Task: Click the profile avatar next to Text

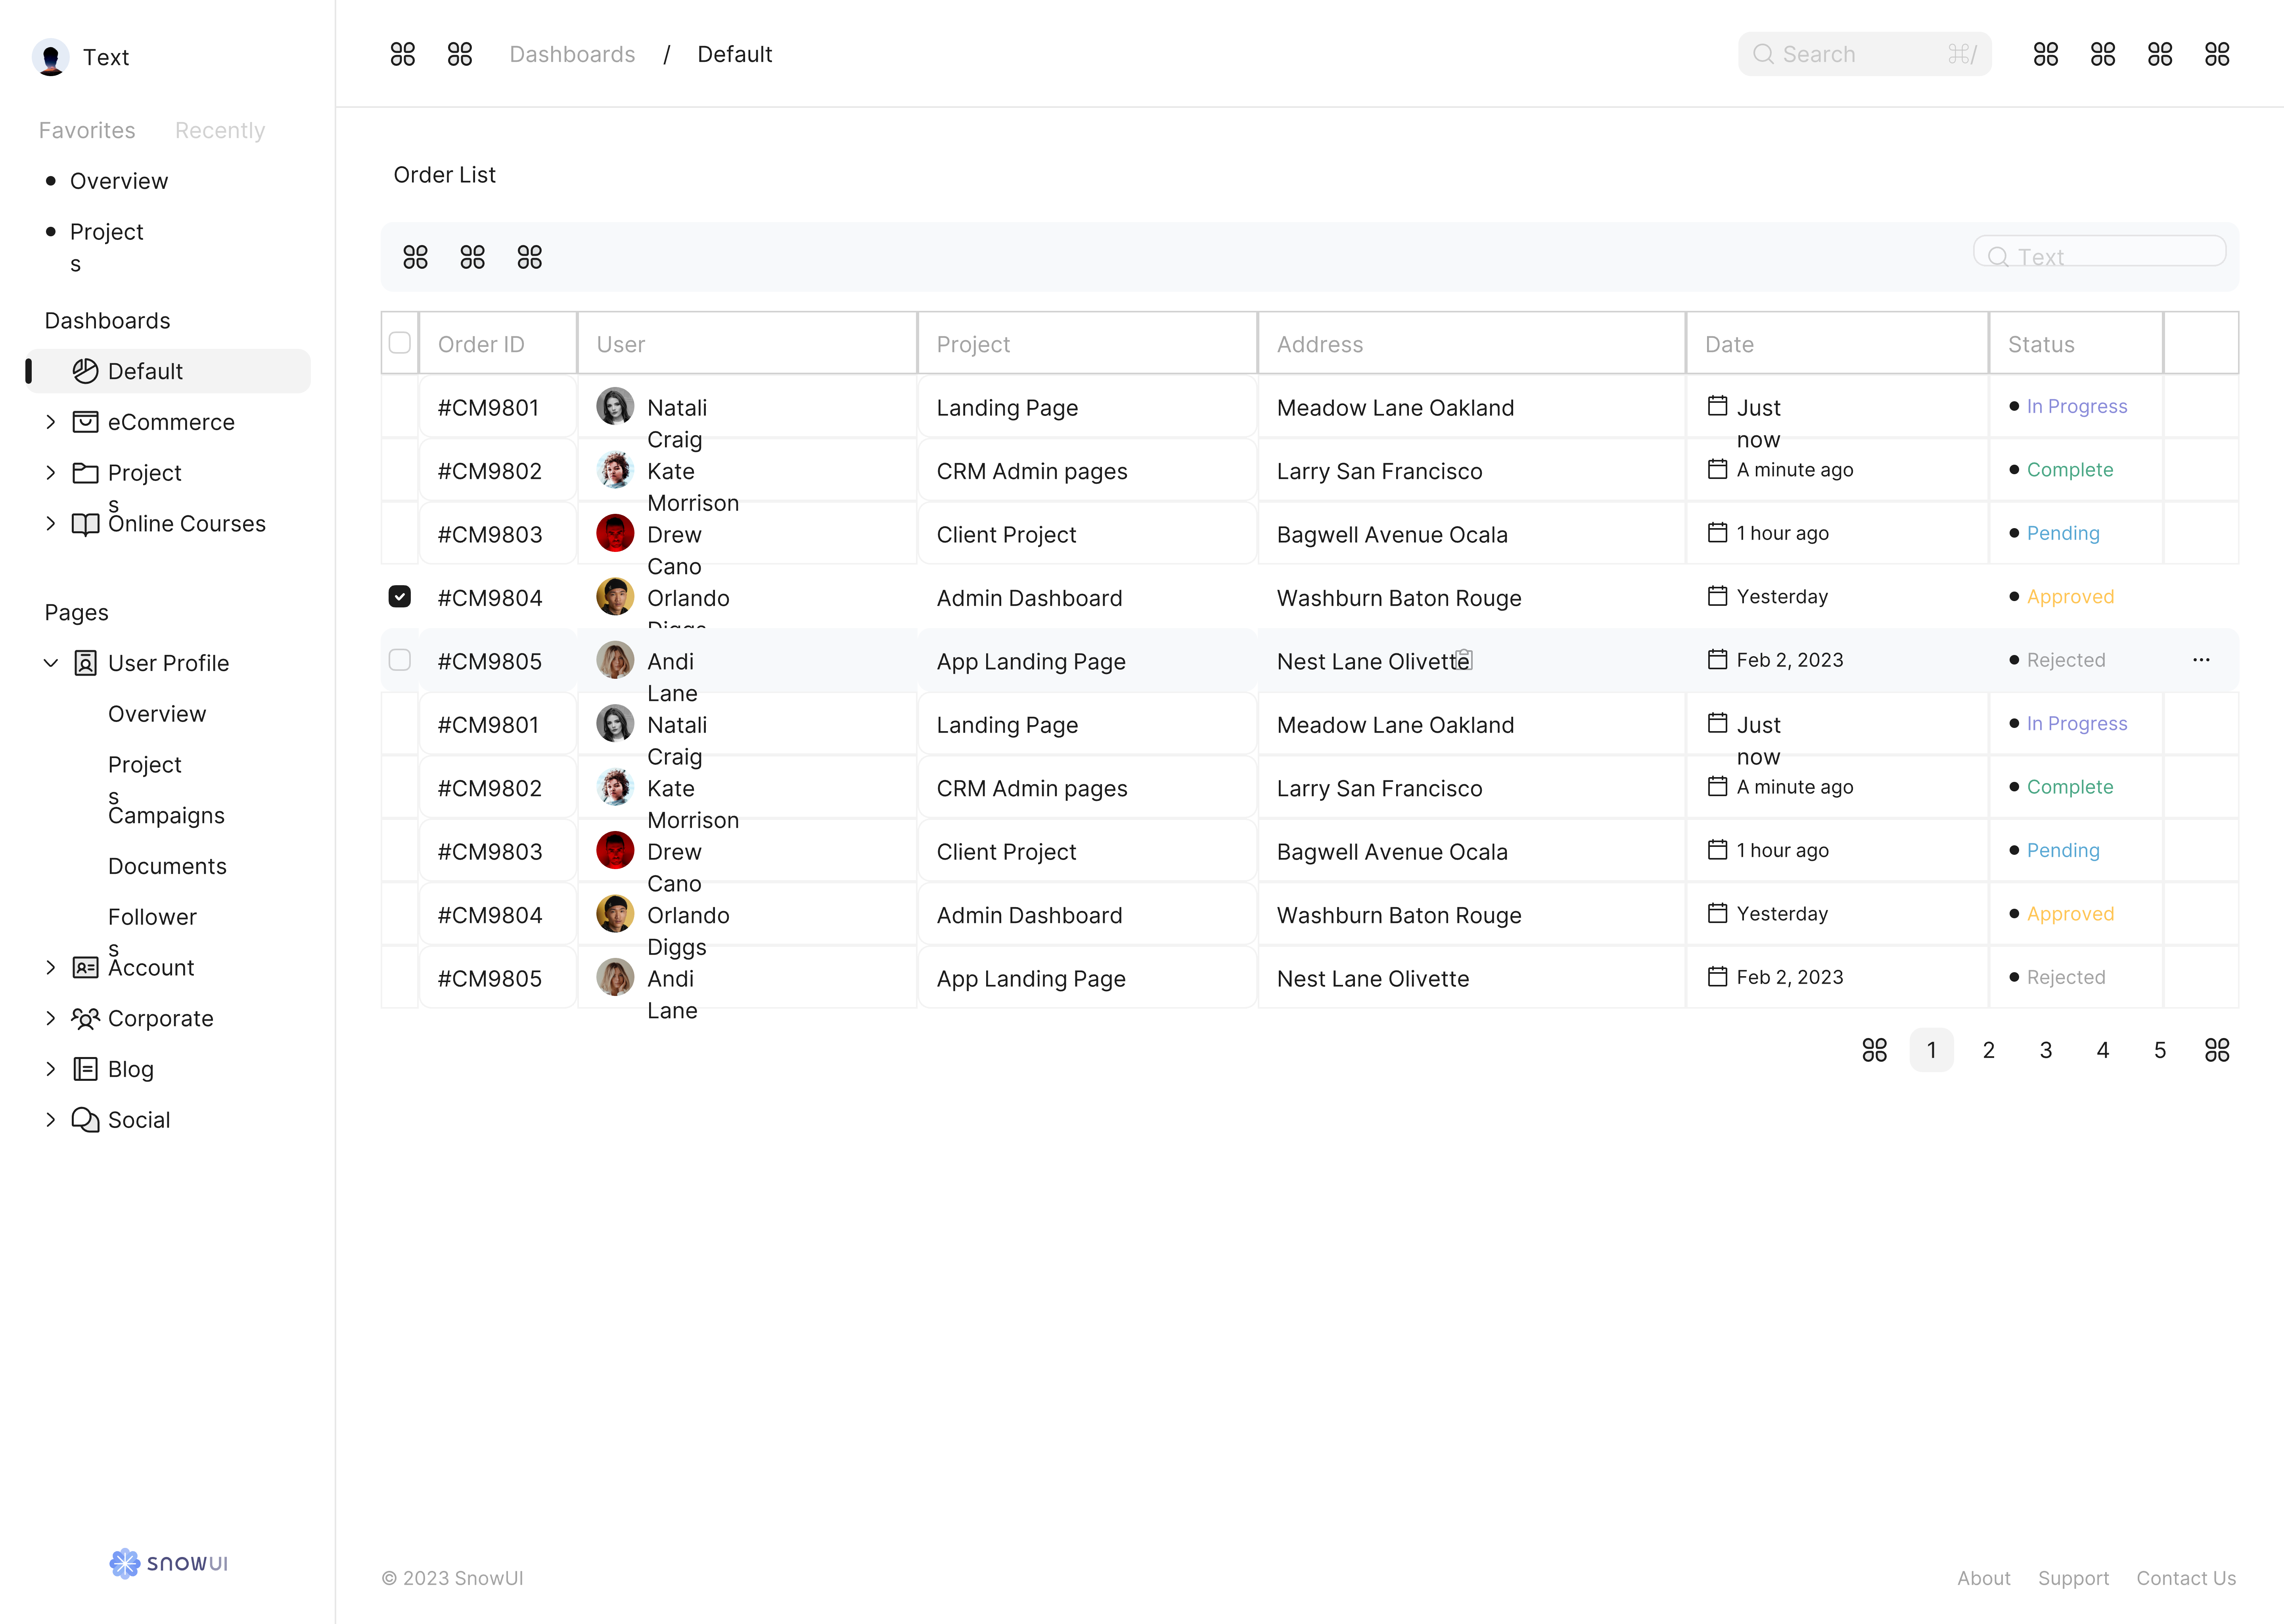Action: (x=51, y=57)
